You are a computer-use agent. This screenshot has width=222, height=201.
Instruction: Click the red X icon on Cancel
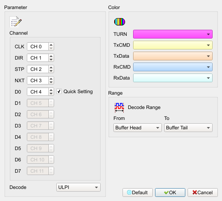pyautogui.click(x=195, y=192)
